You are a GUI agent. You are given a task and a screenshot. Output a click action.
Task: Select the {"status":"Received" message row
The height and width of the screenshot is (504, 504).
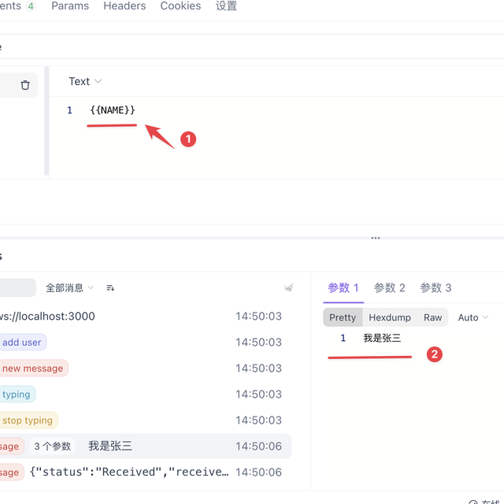click(145, 472)
